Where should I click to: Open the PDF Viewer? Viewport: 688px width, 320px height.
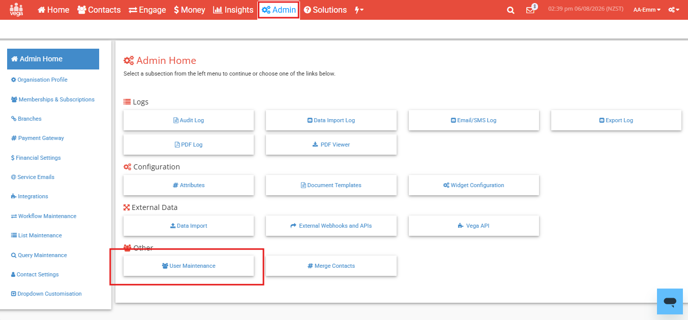point(331,145)
